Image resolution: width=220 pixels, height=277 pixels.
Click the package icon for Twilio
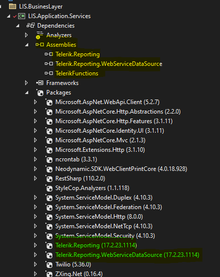coord(49,264)
